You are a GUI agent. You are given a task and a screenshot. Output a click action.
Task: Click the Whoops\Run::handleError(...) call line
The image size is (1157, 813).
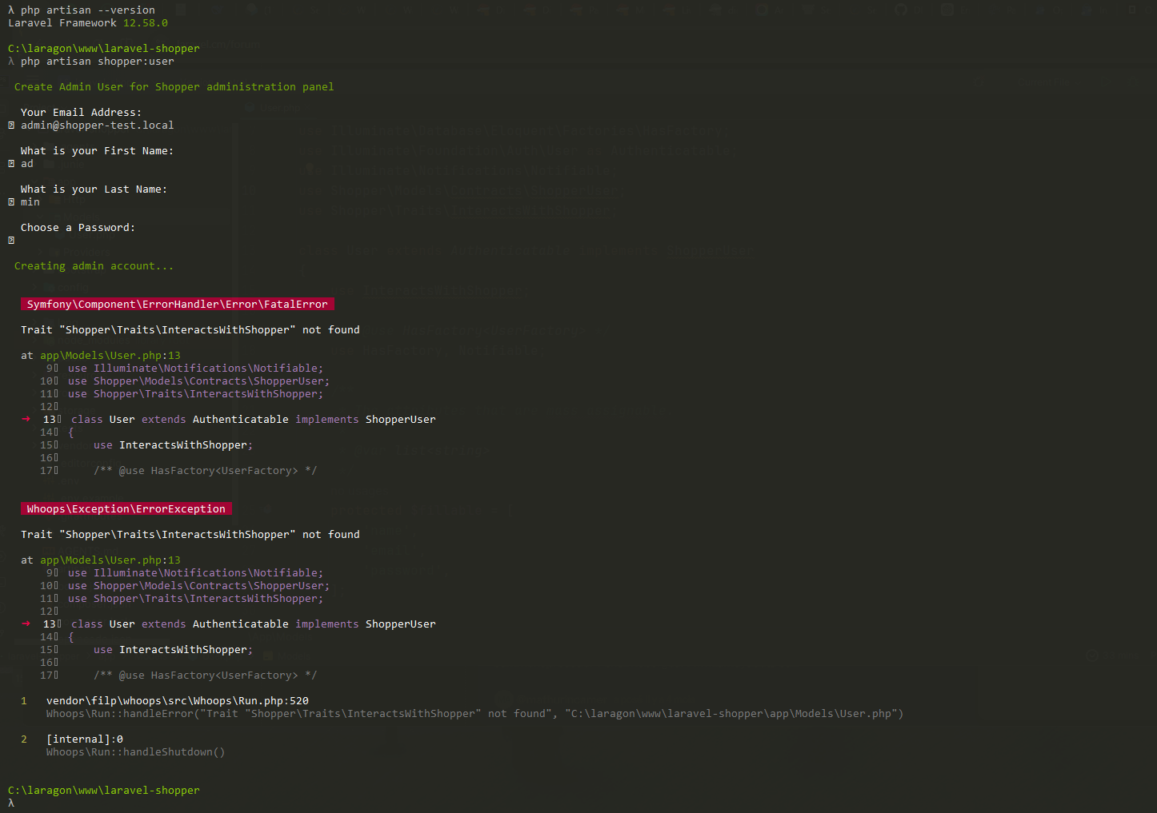point(475,714)
